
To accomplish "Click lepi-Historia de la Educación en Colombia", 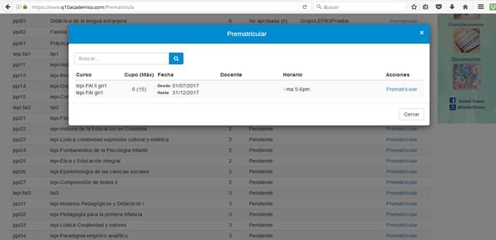I will point(99,129).
